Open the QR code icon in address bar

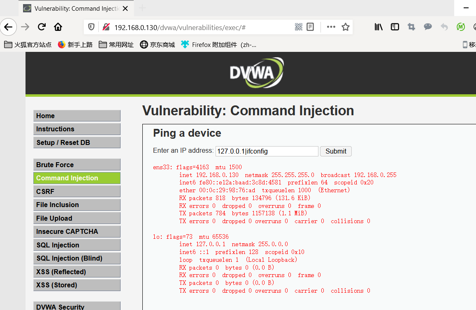point(299,27)
